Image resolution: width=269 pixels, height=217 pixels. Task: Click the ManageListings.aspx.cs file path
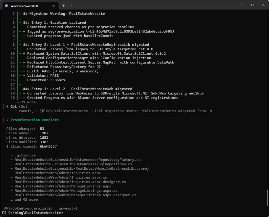click(66, 191)
